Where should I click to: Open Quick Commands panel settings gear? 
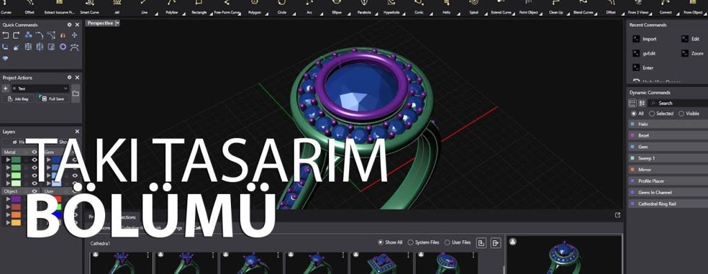pos(69,25)
